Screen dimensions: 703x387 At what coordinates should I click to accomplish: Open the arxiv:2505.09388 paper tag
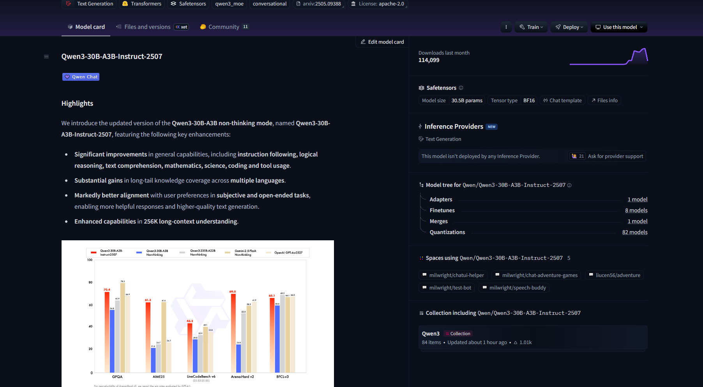point(318,4)
